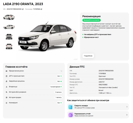Click the purple refresh icon of Перезаказать отчёт
133x123 pixels.
71,115
